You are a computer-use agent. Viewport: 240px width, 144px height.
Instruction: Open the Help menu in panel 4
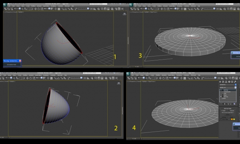click(x=199, y=75)
